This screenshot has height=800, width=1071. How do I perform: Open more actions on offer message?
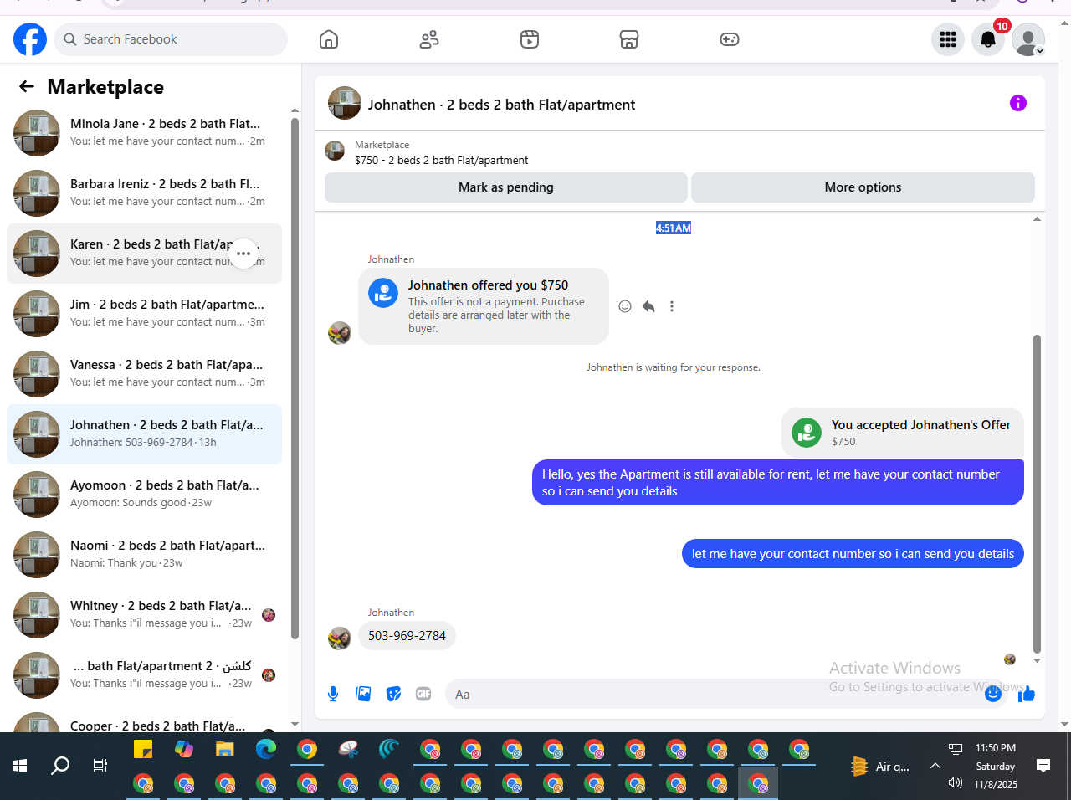(672, 306)
